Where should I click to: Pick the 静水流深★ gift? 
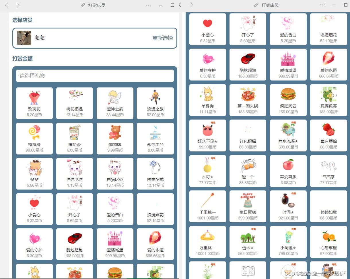(x=288, y=135)
